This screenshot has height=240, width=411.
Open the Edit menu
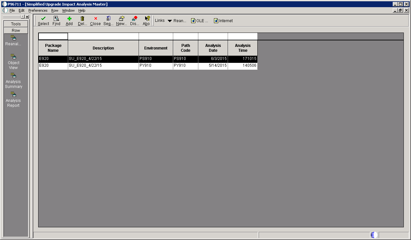coord(22,10)
